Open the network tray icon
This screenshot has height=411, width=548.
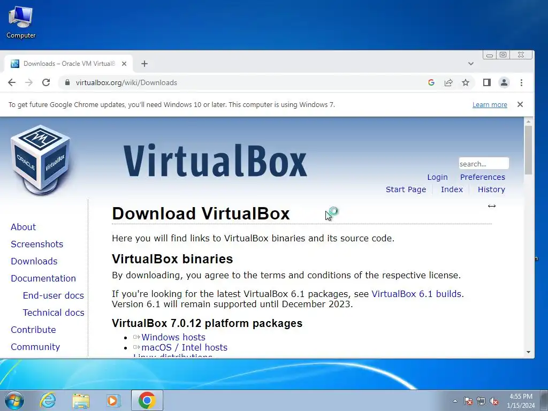[x=481, y=401]
